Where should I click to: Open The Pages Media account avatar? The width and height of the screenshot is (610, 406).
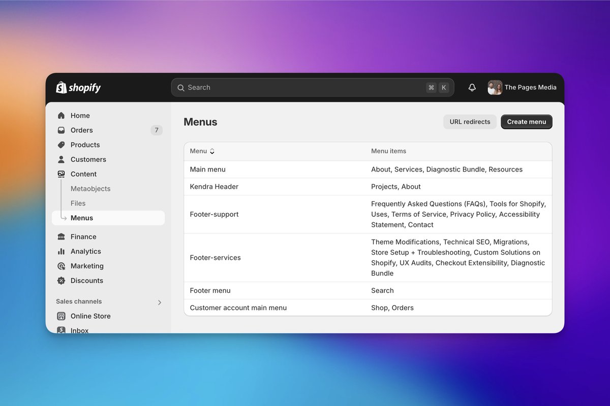[495, 87]
